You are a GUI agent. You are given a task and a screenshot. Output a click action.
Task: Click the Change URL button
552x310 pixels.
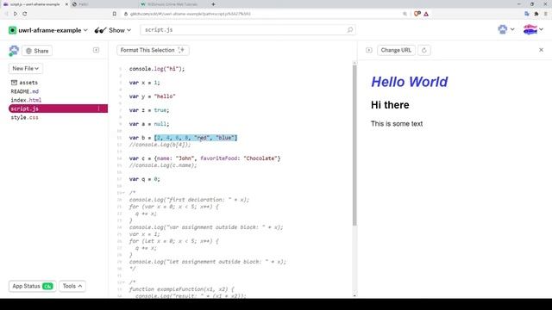tap(396, 50)
